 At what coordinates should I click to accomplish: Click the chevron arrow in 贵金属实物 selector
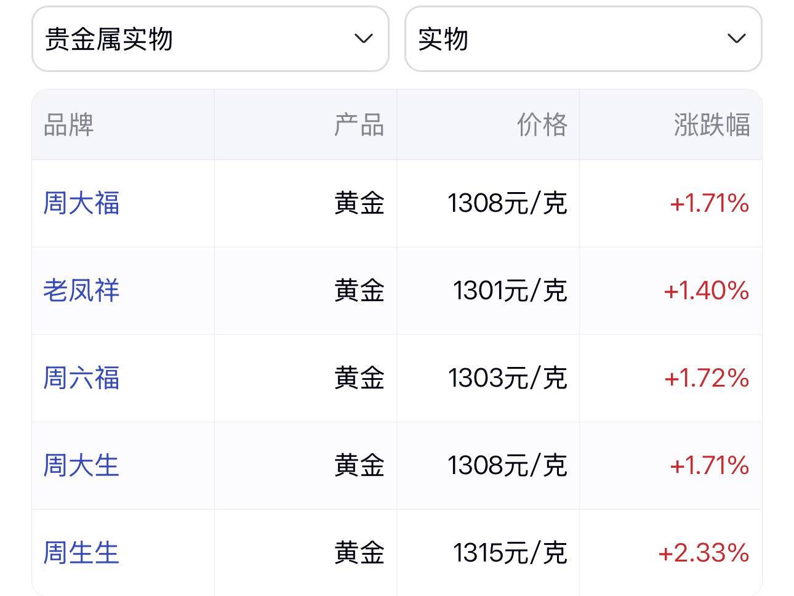[x=364, y=39]
